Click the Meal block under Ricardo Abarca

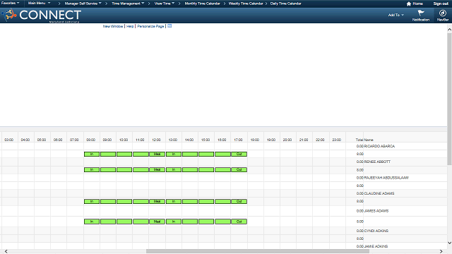point(157,154)
